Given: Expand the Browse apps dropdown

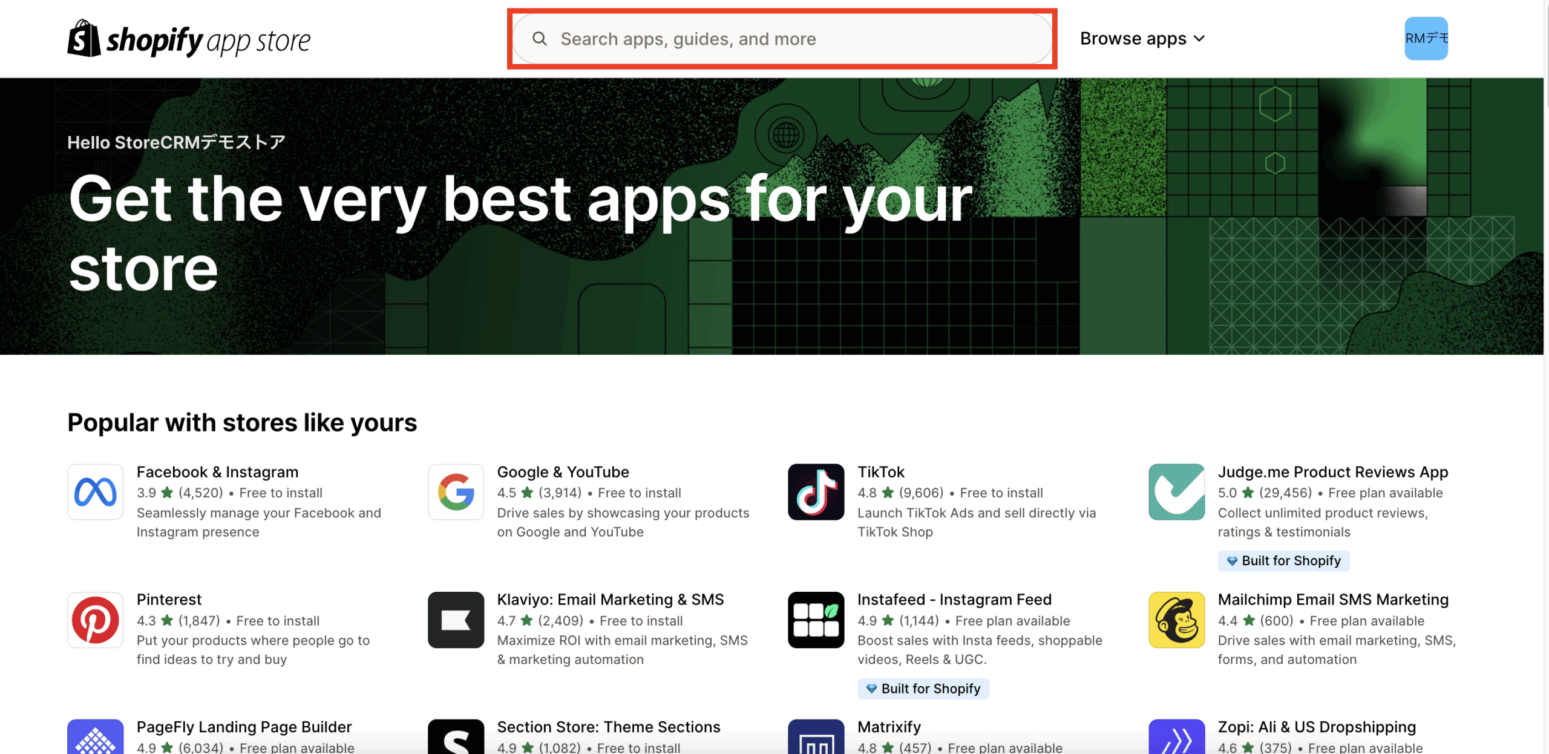Looking at the screenshot, I should point(1142,39).
